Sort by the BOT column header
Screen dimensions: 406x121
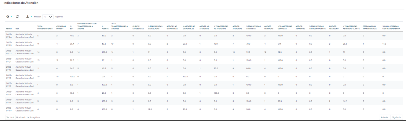pyautogui.click(x=17, y=29)
